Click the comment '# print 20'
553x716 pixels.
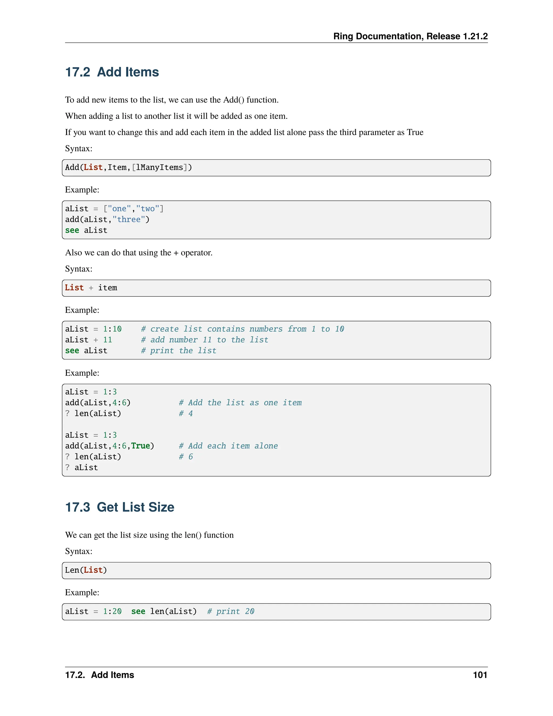point(231,612)
